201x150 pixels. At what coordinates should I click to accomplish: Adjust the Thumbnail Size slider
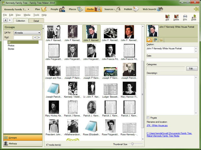click(x=133, y=144)
